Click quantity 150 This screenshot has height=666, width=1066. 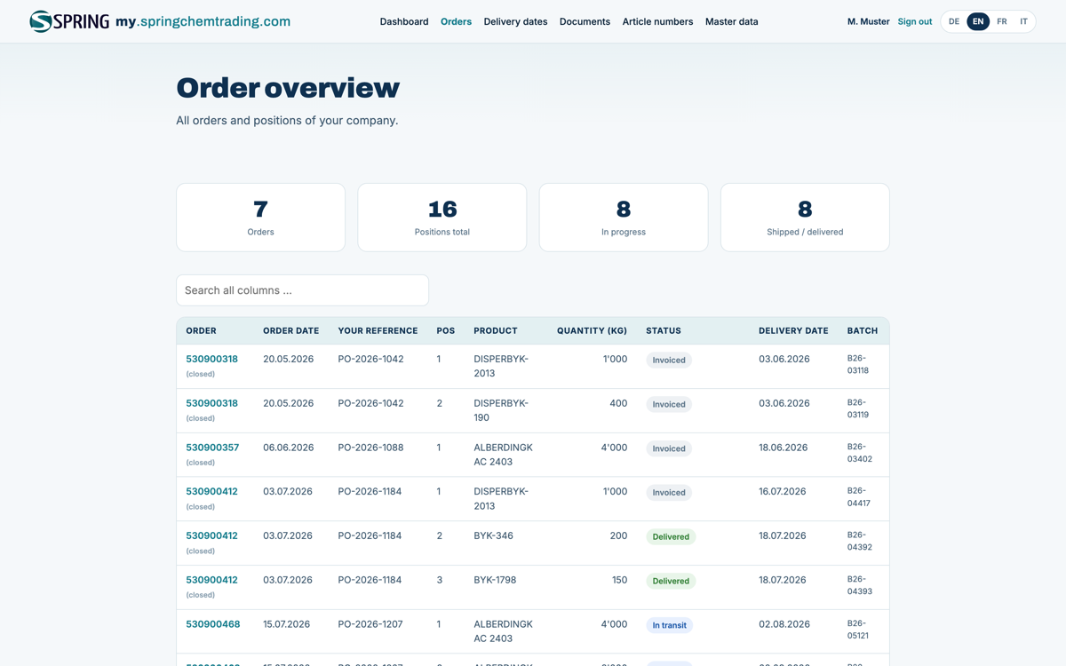tap(619, 580)
